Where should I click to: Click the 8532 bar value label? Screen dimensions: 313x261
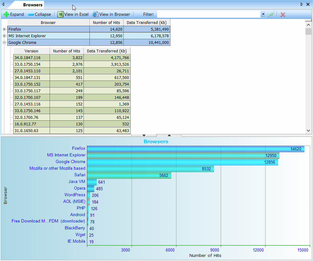pyautogui.click(x=206, y=169)
